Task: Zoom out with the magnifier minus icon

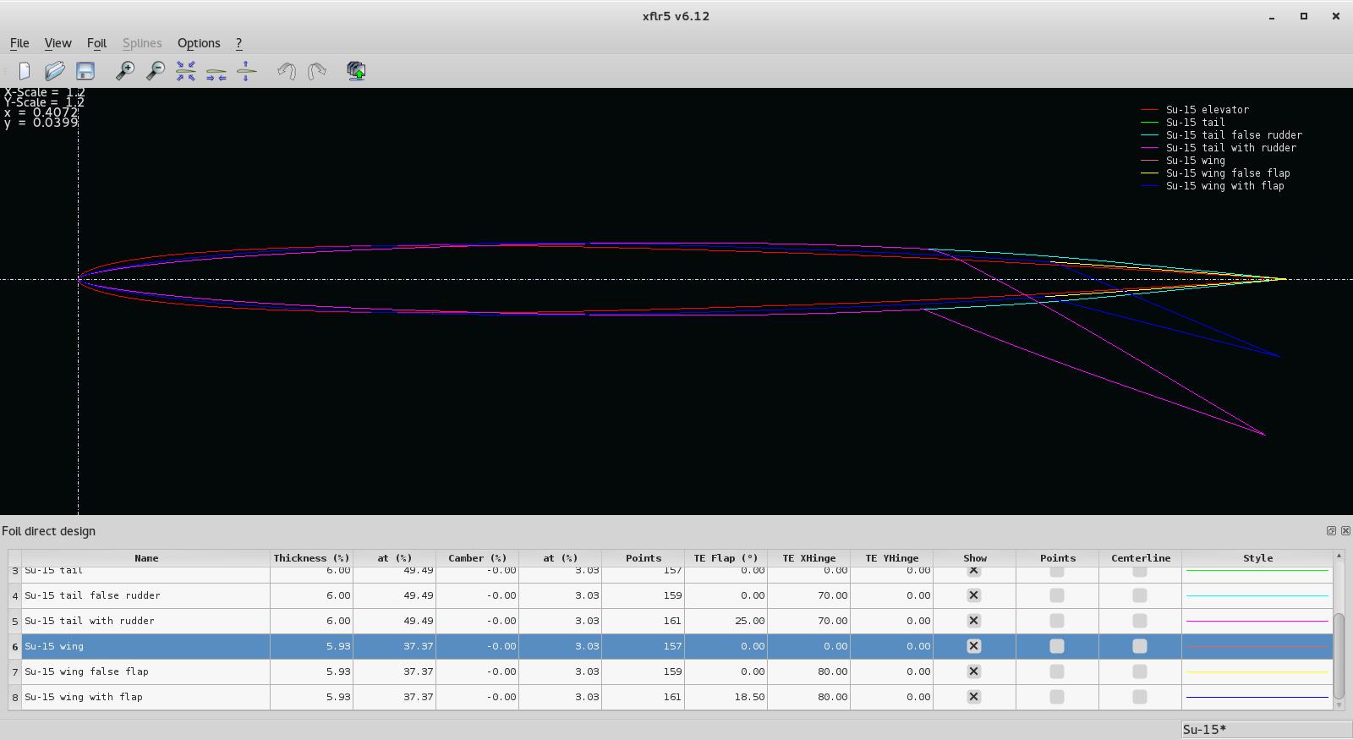Action: coord(156,71)
